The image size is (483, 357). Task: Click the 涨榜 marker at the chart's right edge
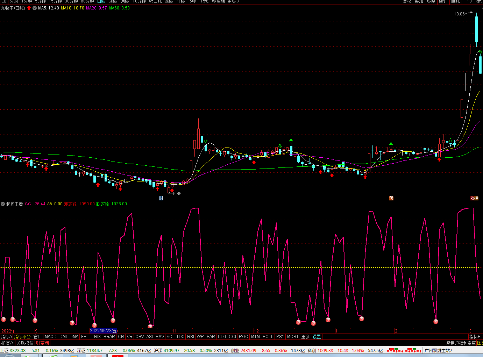474,198
